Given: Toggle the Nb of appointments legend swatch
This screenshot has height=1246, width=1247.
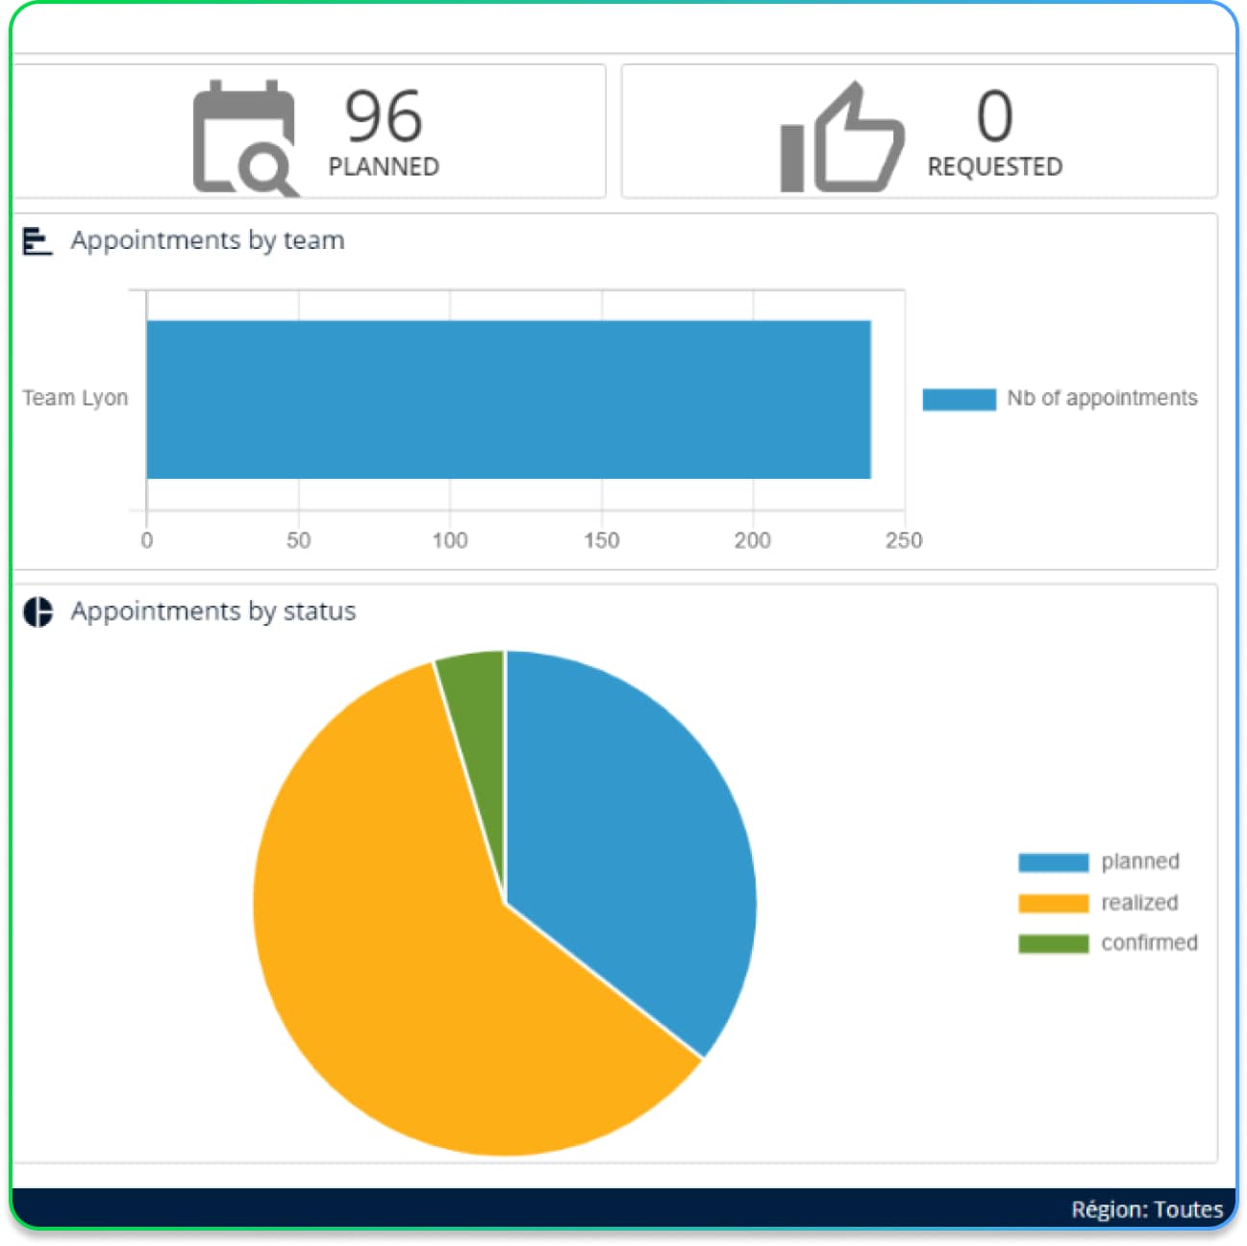Looking at the screenshot, I should point(959,399).
